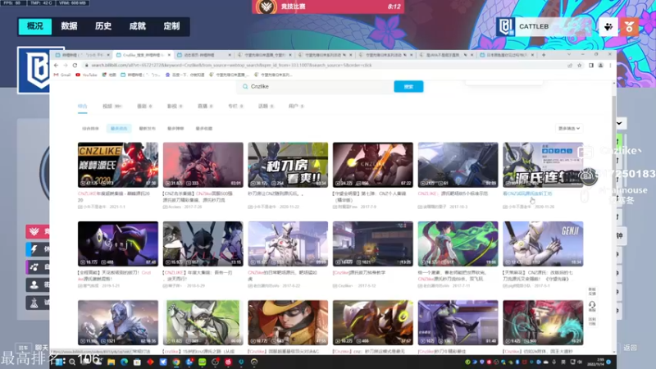
Task: Go forward in the Chrome browser
Action: pos(66,66)
